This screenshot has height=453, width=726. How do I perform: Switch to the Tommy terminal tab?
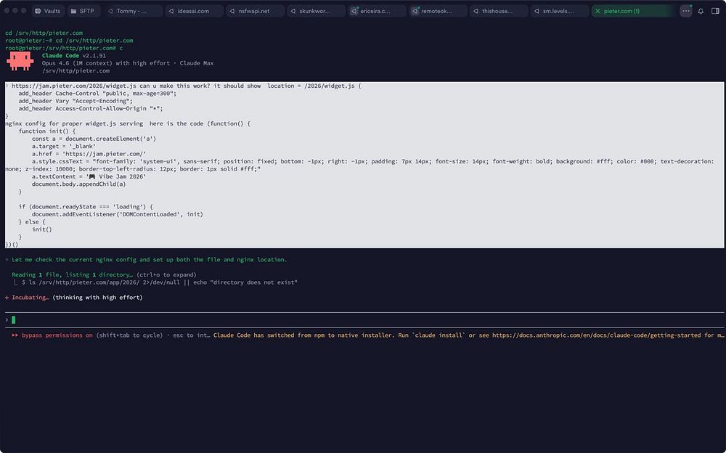(x=134, y=11)
